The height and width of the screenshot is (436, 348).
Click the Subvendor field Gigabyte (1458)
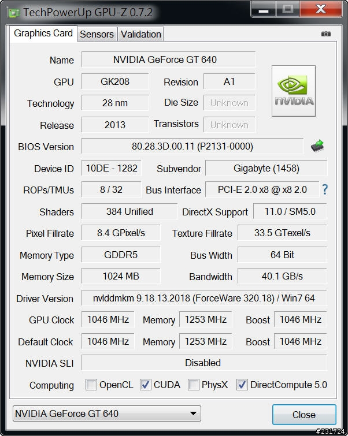tap(266, 168)
